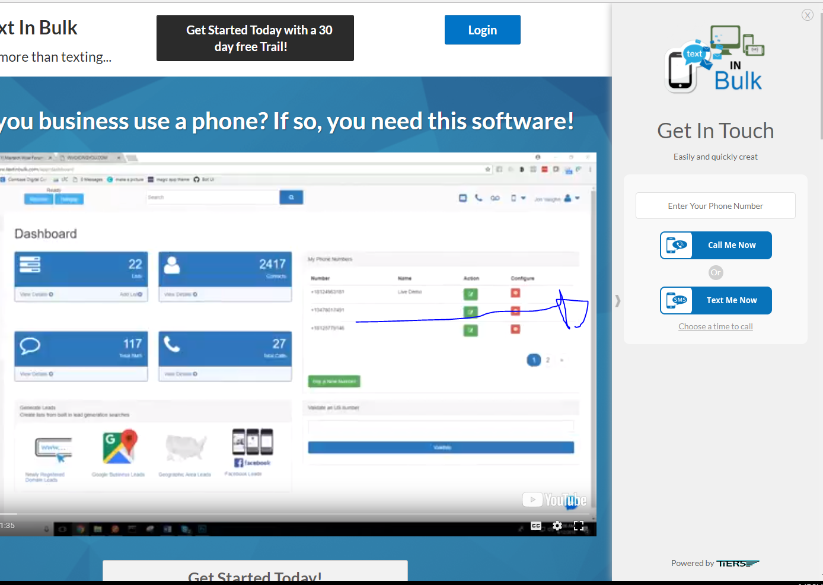823x585 pixels.
Task: Click the Text In Bulk logo in panel
Action: pos(716,59)
